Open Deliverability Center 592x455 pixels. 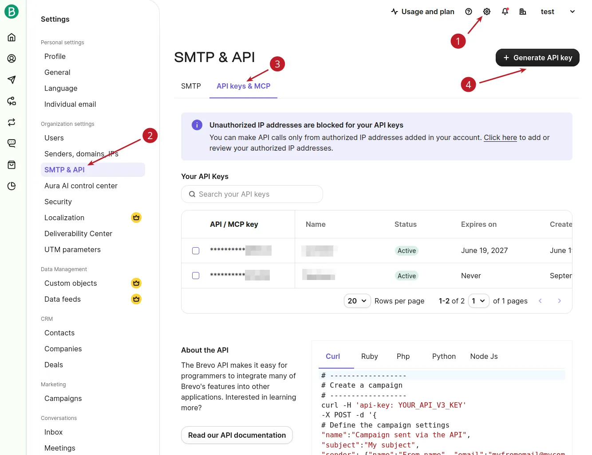pyautogui.click(x=78, y=233)
